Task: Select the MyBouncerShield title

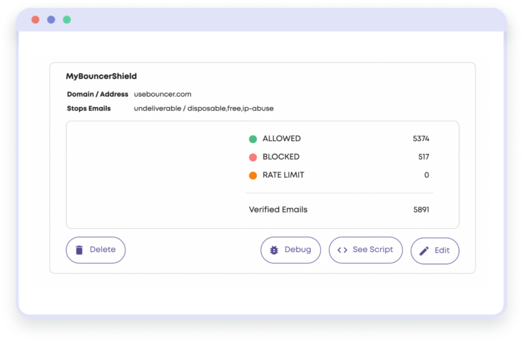Action: [x=101, y=76]
